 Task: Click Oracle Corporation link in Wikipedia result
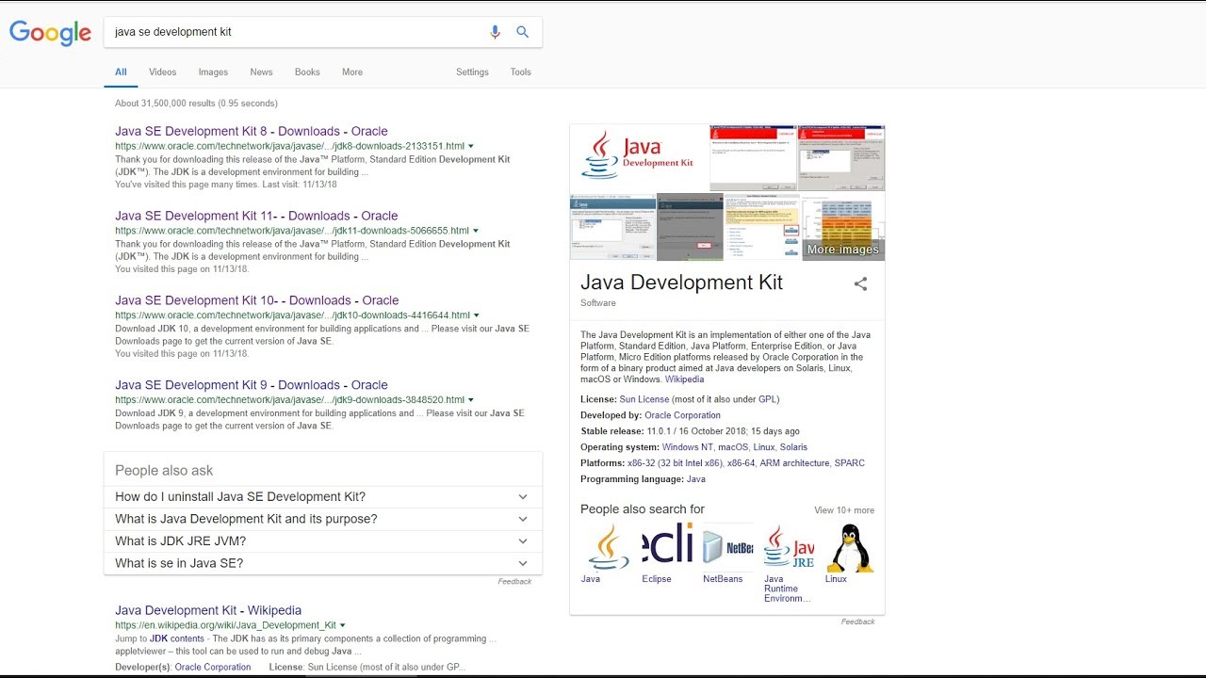click(x=213, y=667)
